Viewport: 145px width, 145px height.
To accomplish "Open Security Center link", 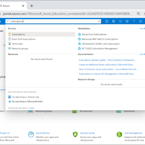I will 87,133.
